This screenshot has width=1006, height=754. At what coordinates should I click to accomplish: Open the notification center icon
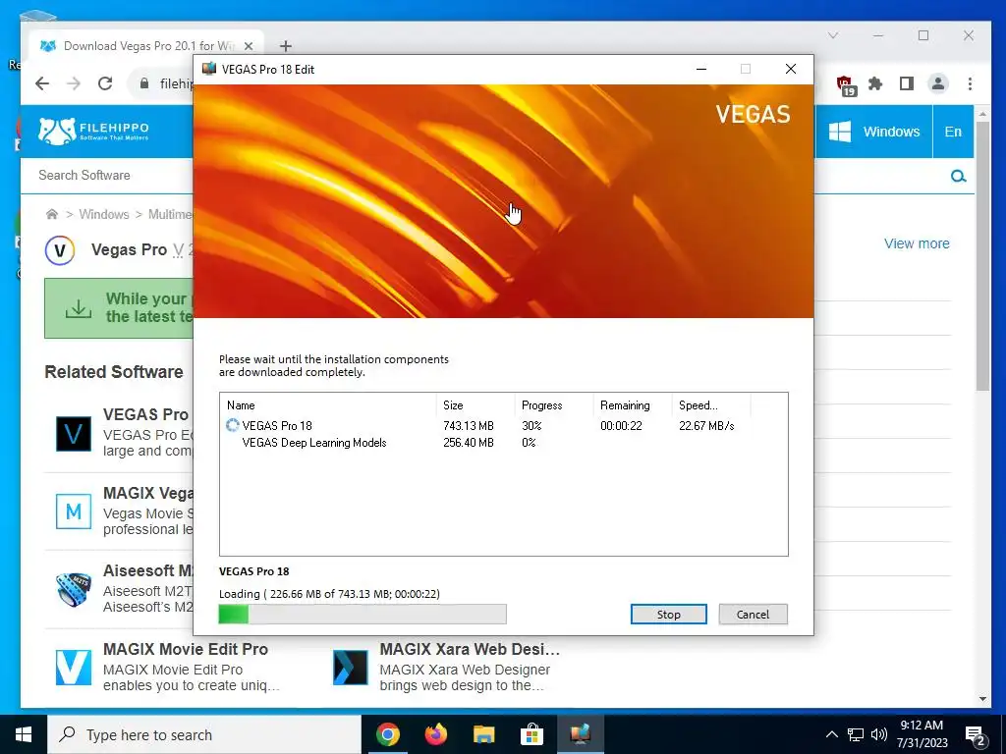974,735
